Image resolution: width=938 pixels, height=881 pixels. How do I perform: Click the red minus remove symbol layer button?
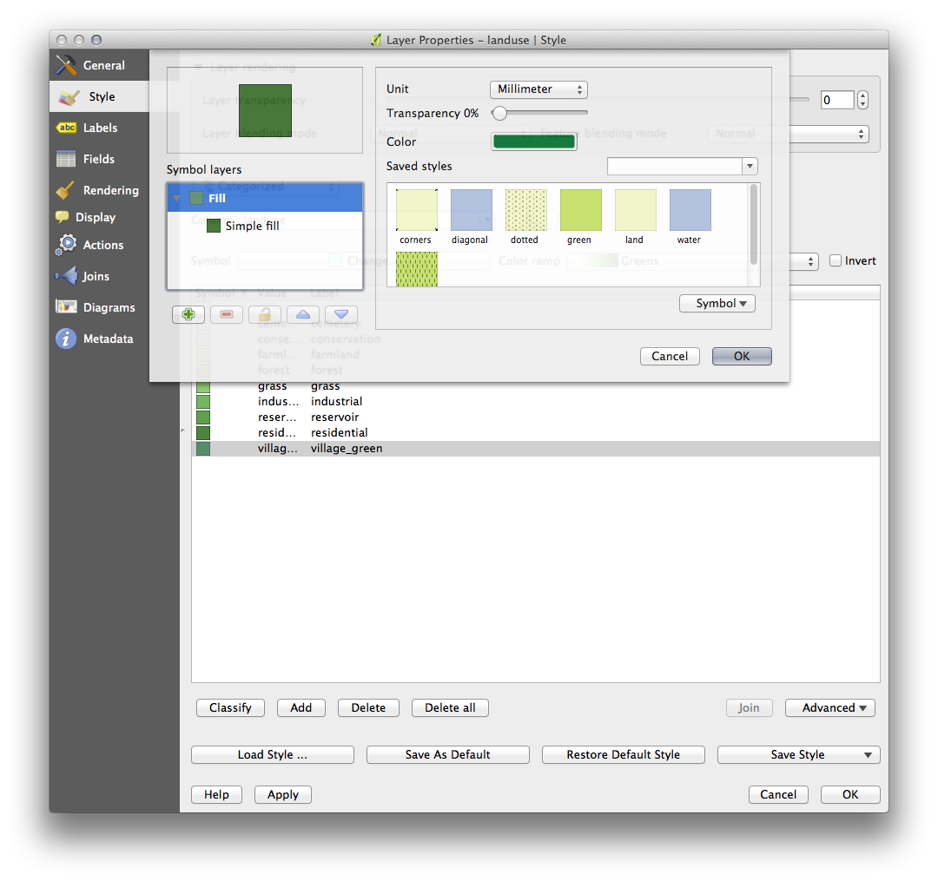click(227, 314)
